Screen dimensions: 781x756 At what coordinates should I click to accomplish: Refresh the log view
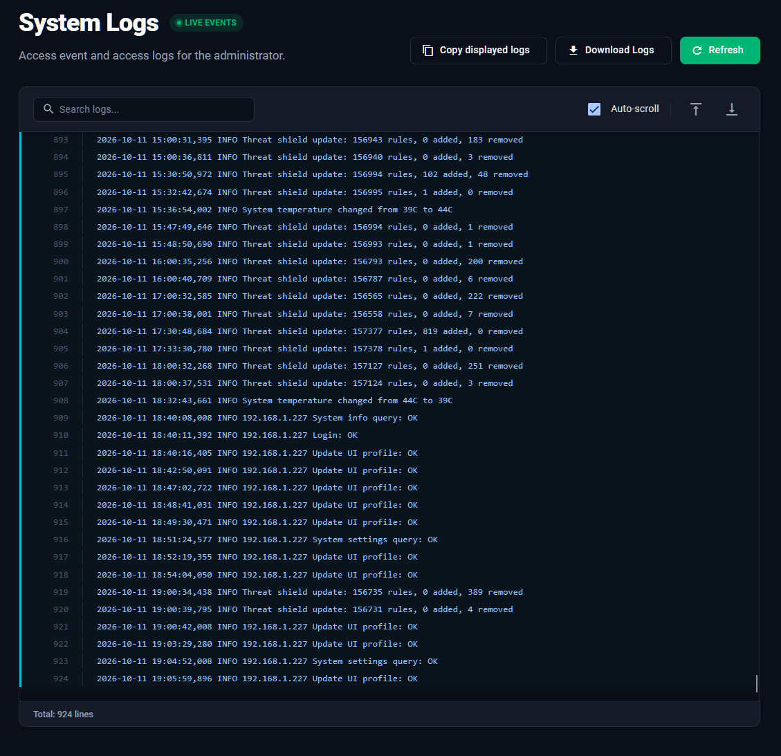[x=719, y=50]
